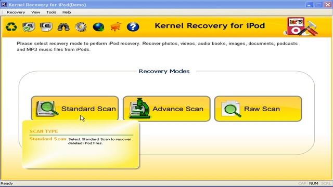The image size is (333, 187).
Task: Click the orange Standard Scan label in the tooltip
Action: point(48,139)
